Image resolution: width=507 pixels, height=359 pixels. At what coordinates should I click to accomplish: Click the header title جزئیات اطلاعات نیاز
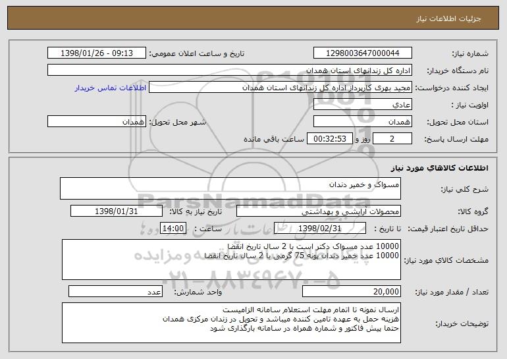(448, 18)
